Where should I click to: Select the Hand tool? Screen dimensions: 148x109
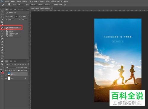click(2, 61)
